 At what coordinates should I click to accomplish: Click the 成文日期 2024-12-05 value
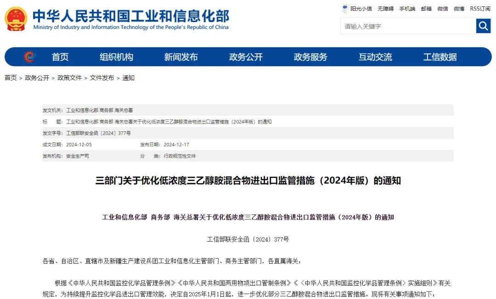coord(79,145)
